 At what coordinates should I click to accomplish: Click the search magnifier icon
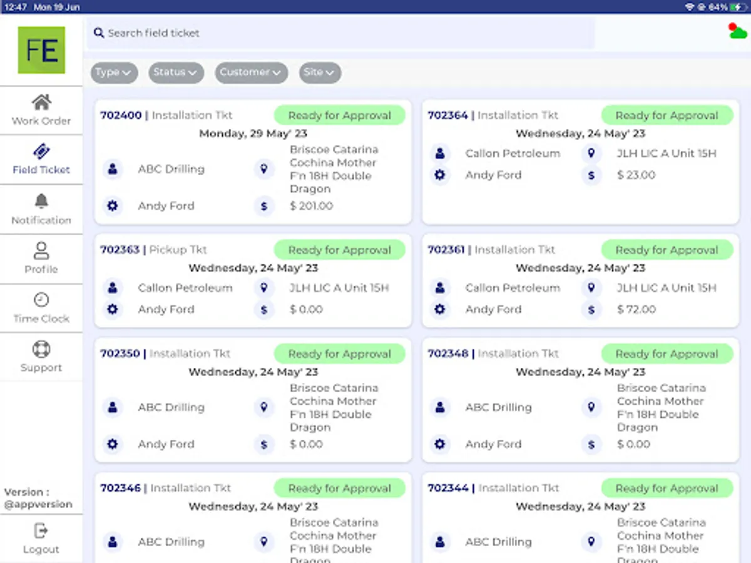click(x=99, y=33)
